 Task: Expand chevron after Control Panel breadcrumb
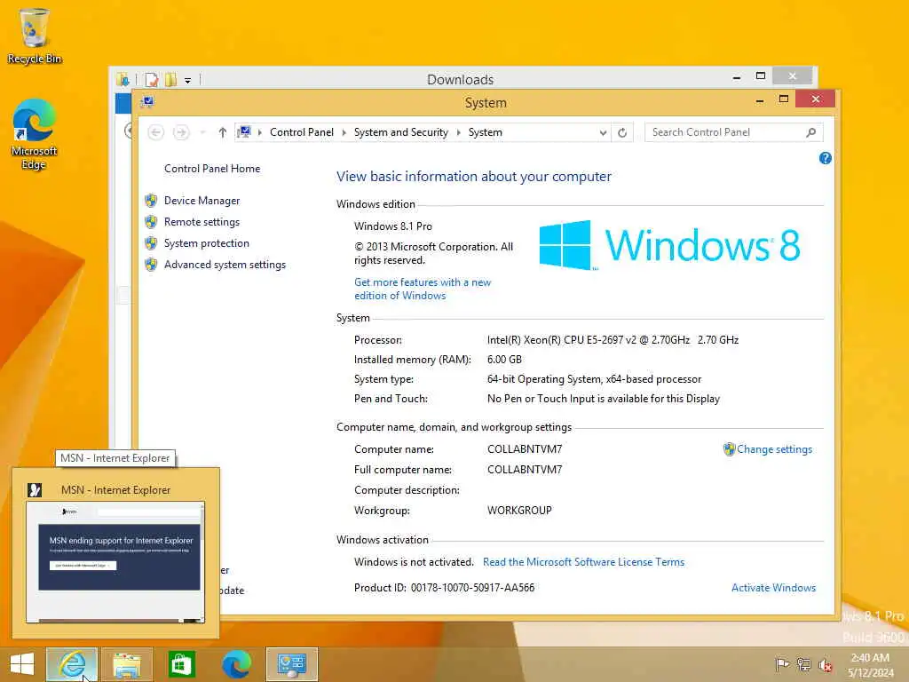[344, 133]
